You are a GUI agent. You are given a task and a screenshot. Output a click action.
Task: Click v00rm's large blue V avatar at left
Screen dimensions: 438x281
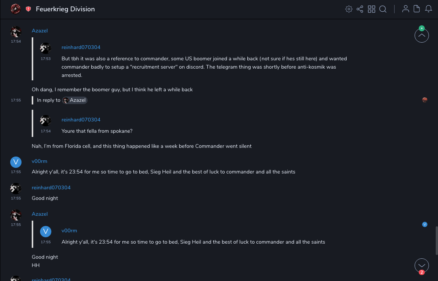click(15, 163)
